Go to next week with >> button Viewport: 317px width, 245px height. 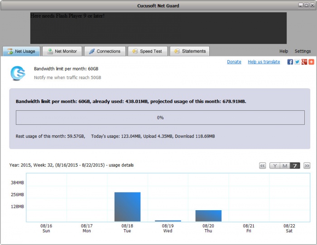tap(307, 166)
